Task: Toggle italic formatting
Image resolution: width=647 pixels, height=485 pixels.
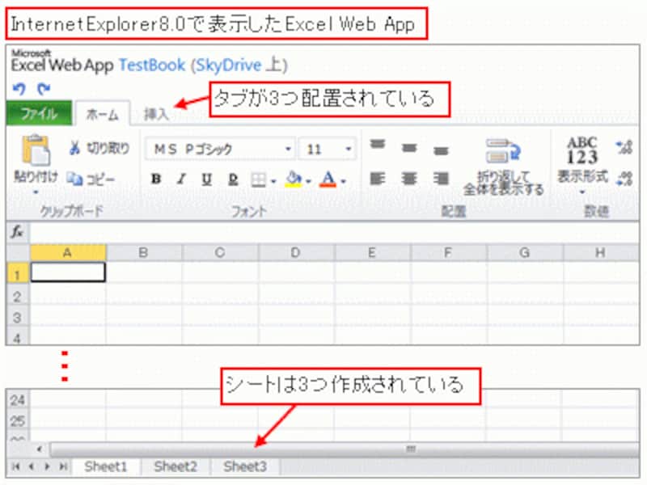Action: coord(181,179)
